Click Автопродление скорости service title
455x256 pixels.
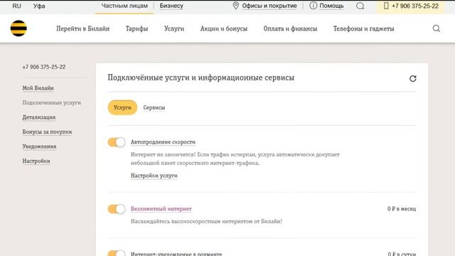163,142
